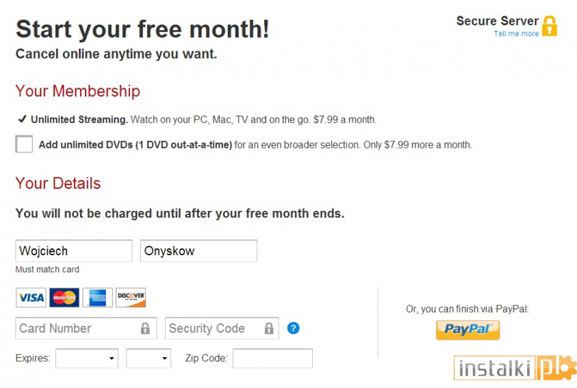Click the Visa card icon

[x=31, y=298]
